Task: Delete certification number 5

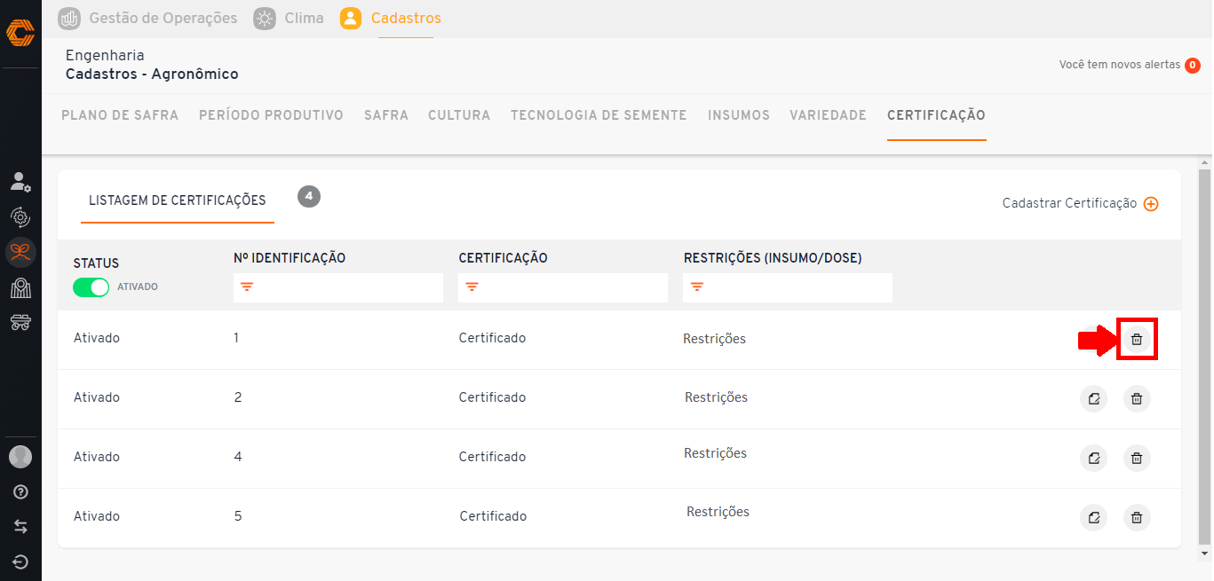Action: (1137, 517)
